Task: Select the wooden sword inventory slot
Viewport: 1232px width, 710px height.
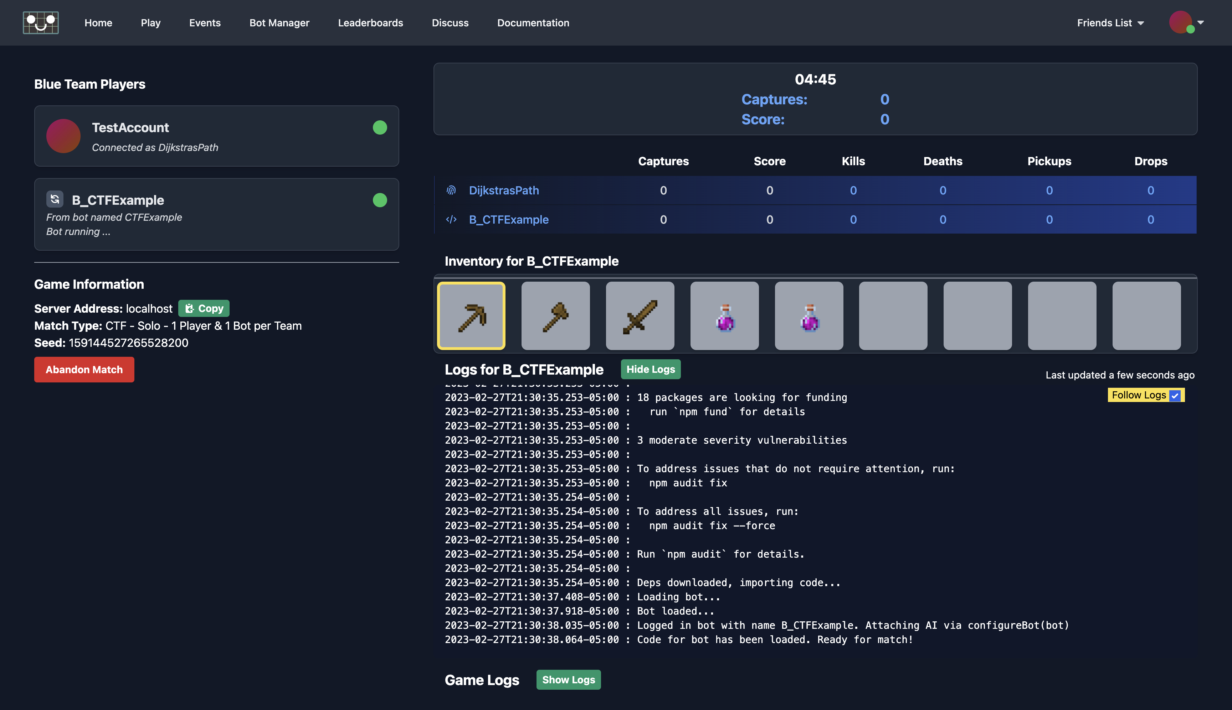Action: pos(640,315)
